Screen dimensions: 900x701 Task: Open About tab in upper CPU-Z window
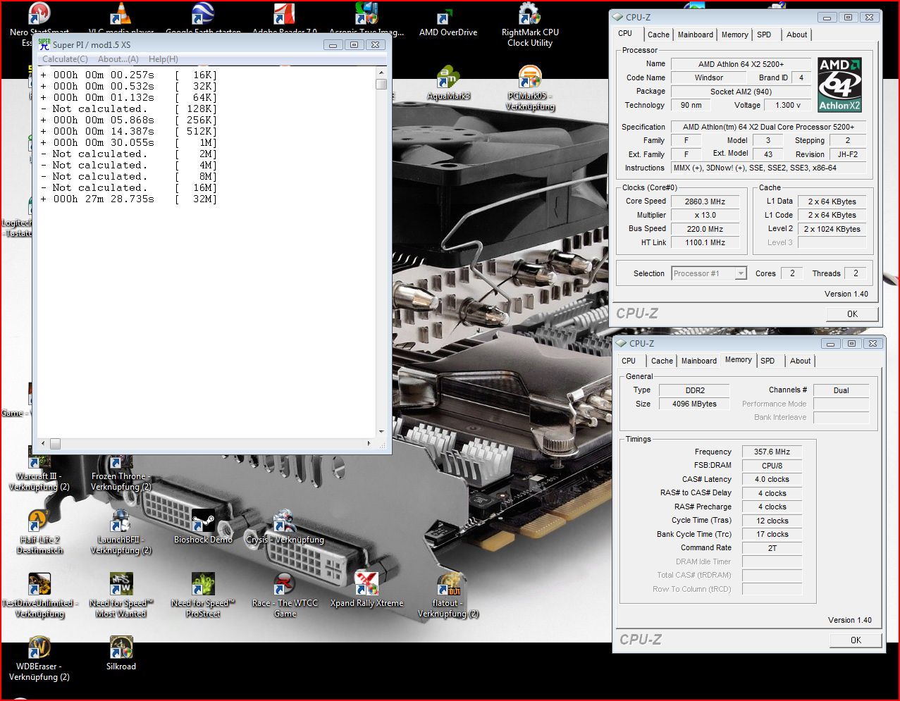click(x=797, y=35)
